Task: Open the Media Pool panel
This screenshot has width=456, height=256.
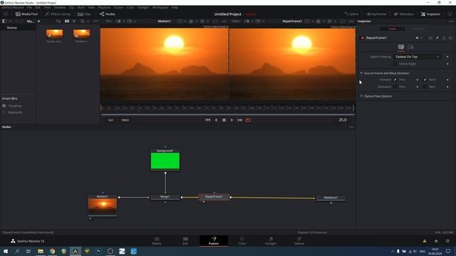Action: click(x=26, y=14)
